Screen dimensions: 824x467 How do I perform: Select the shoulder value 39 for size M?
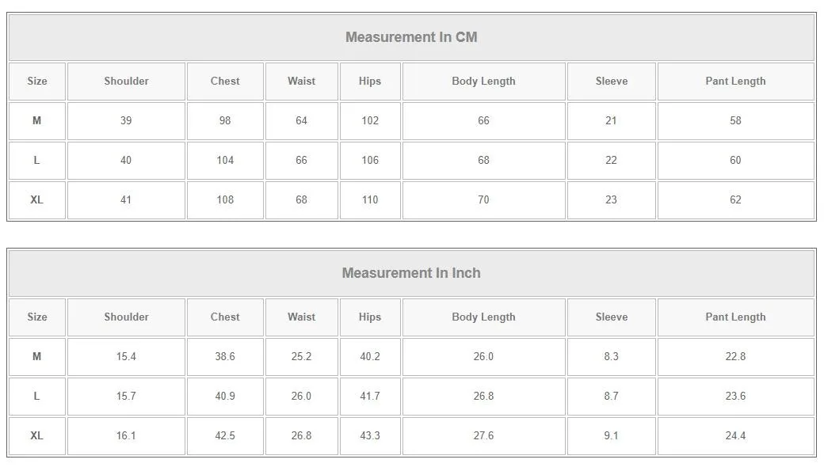click(126, 120)
